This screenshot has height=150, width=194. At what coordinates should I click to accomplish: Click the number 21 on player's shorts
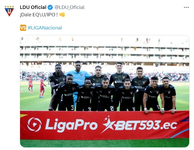[112, 108]
